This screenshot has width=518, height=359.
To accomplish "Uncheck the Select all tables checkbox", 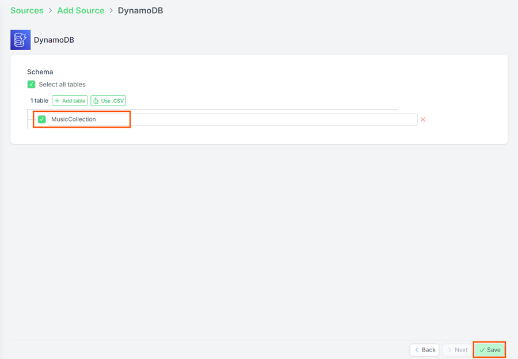I will [x=32, y=84].
